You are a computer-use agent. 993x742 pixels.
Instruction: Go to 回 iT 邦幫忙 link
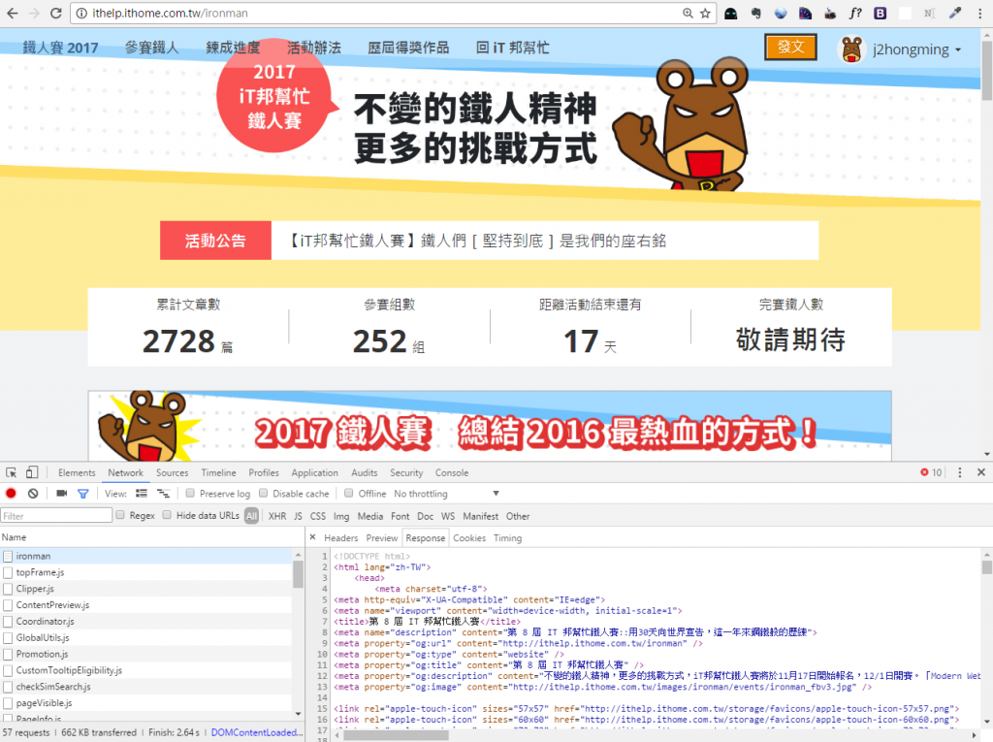pyautogui.click(x=512, y=48)
